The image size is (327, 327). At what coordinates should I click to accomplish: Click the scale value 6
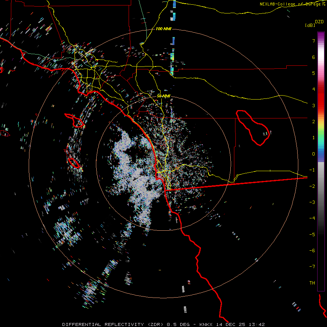pos(314,57)
